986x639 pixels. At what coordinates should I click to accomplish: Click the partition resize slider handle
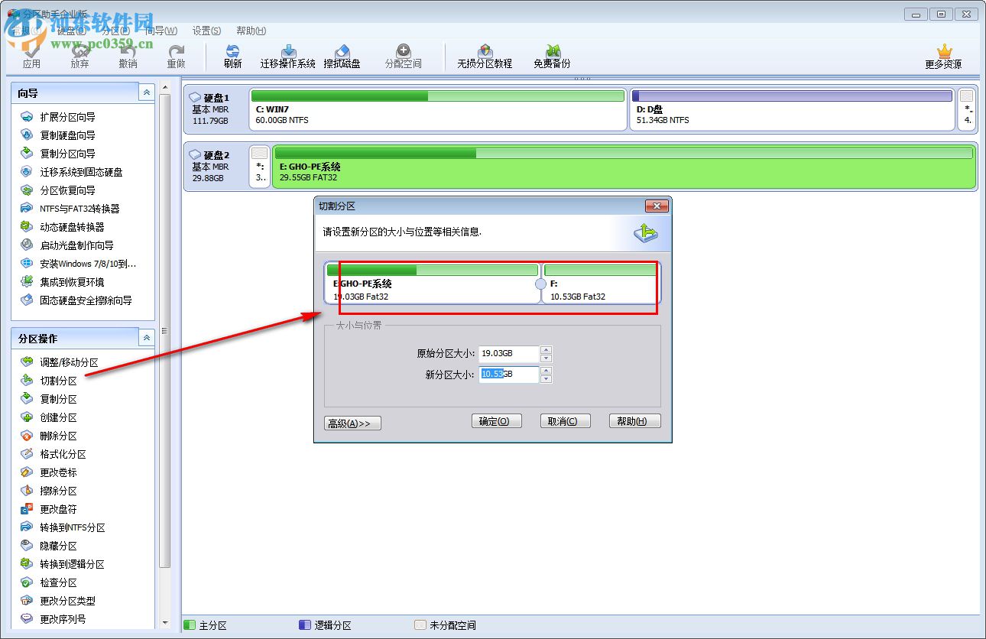coord(540,283)
